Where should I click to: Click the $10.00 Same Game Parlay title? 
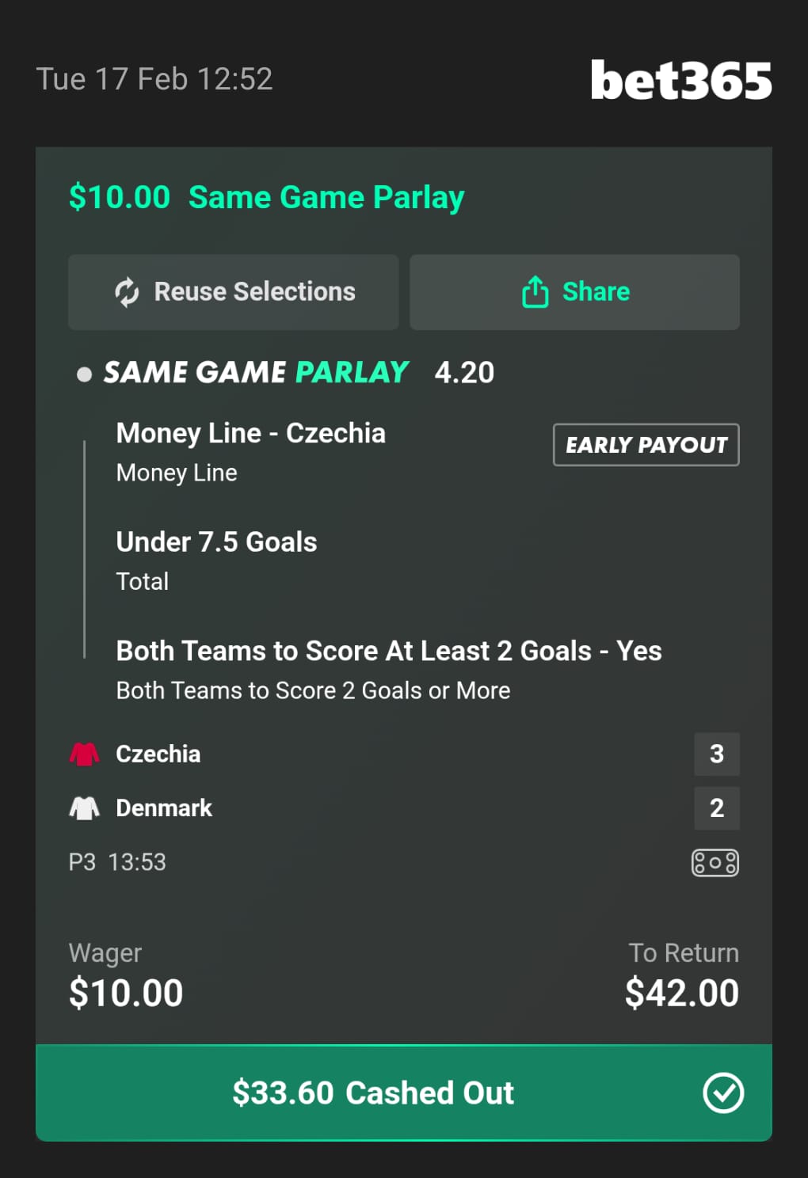pos(266,197)
